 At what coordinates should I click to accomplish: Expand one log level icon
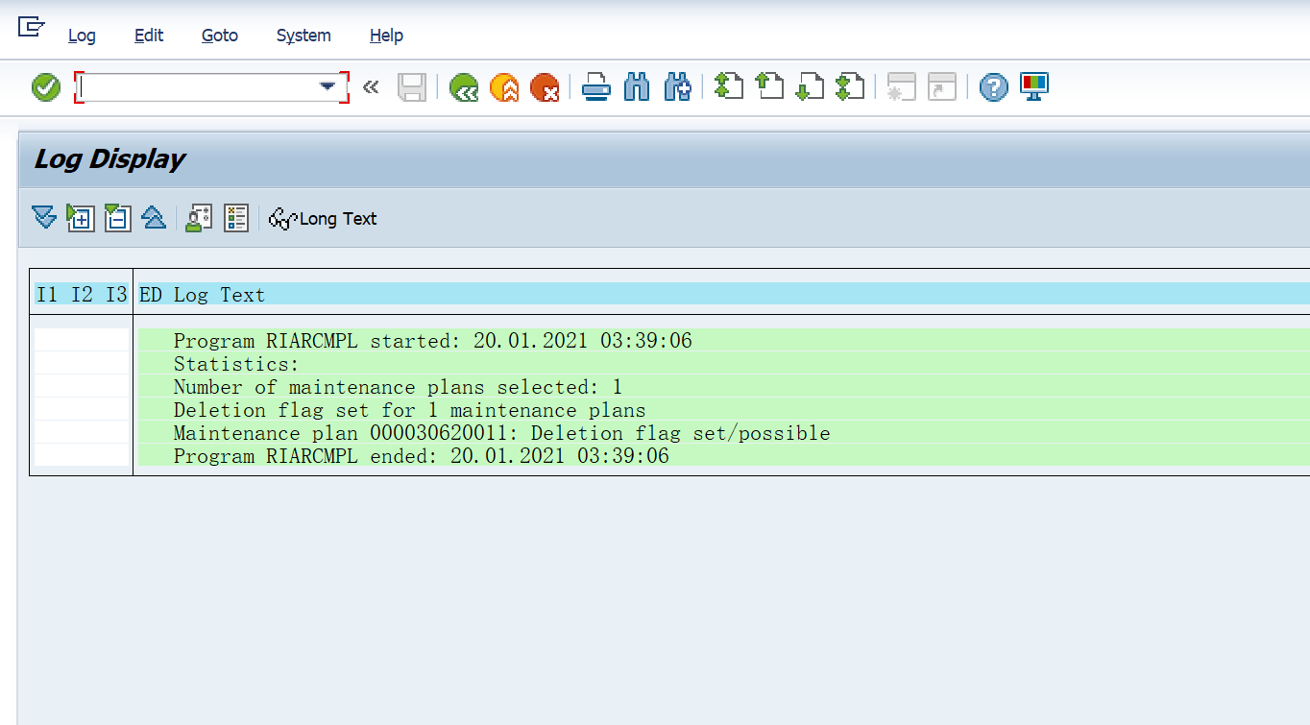click(x=80, y=218)
